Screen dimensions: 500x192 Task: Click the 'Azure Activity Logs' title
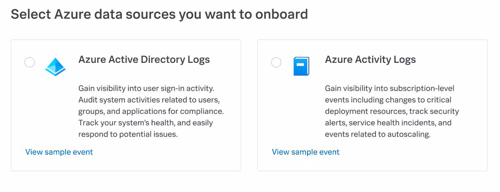tap(370, 60)
